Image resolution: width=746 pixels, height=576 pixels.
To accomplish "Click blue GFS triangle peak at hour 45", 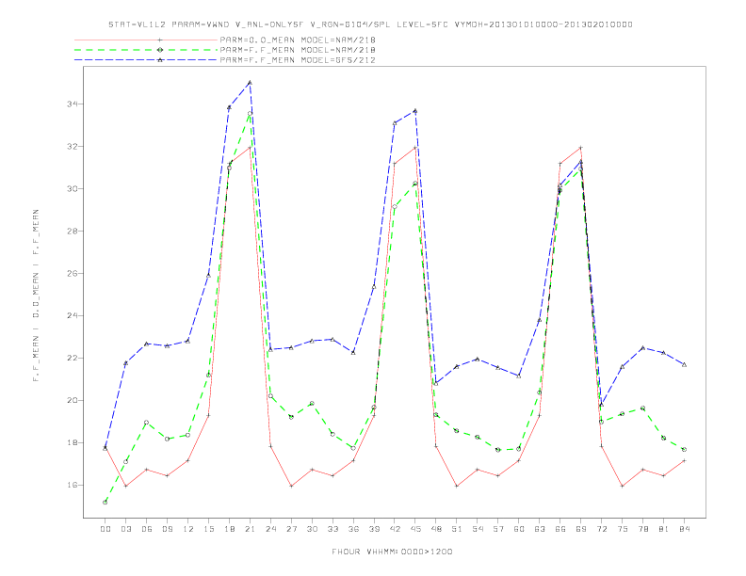I will [x=415, y=111].
